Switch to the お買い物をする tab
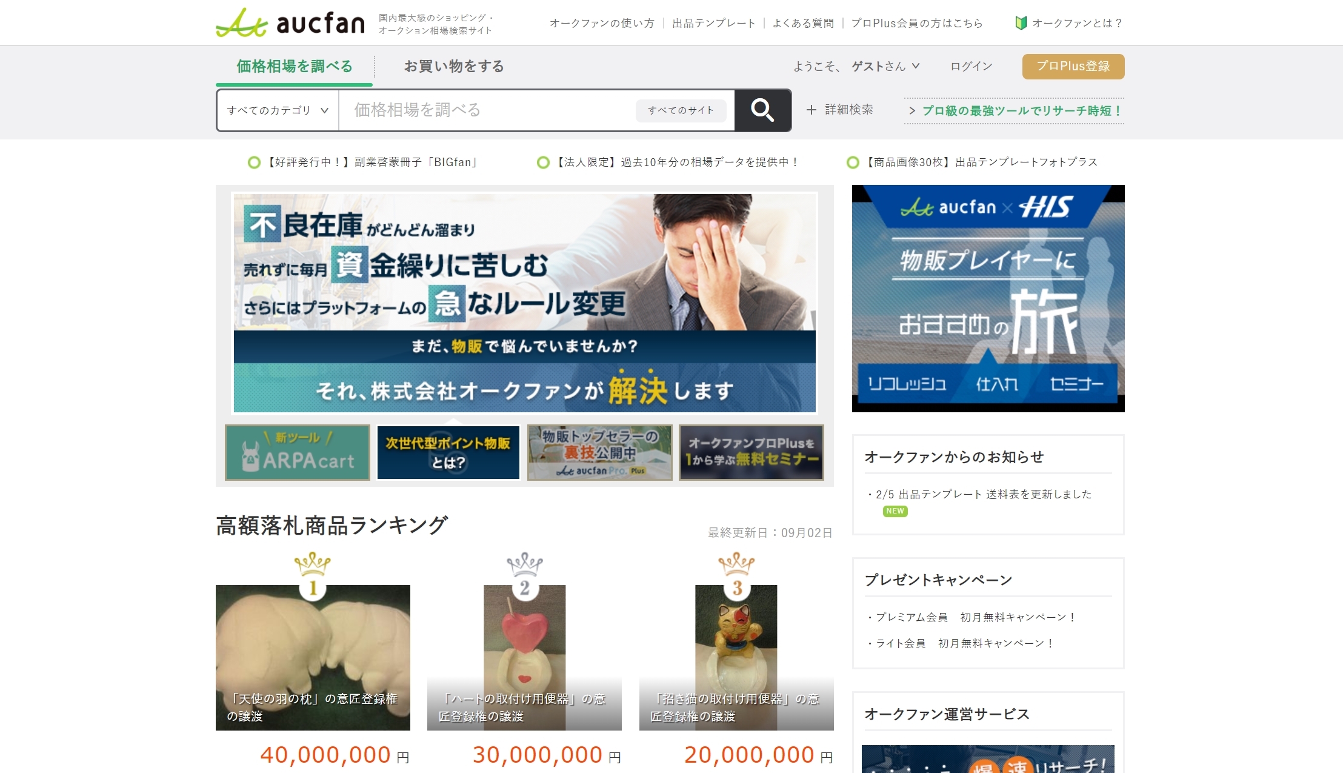Viewport: 1343px width, 773px height. click(x=454, y=66)
